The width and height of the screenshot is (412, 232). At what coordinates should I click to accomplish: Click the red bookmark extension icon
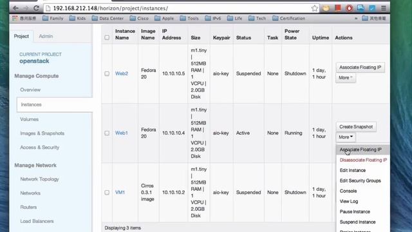click(337, 8)
